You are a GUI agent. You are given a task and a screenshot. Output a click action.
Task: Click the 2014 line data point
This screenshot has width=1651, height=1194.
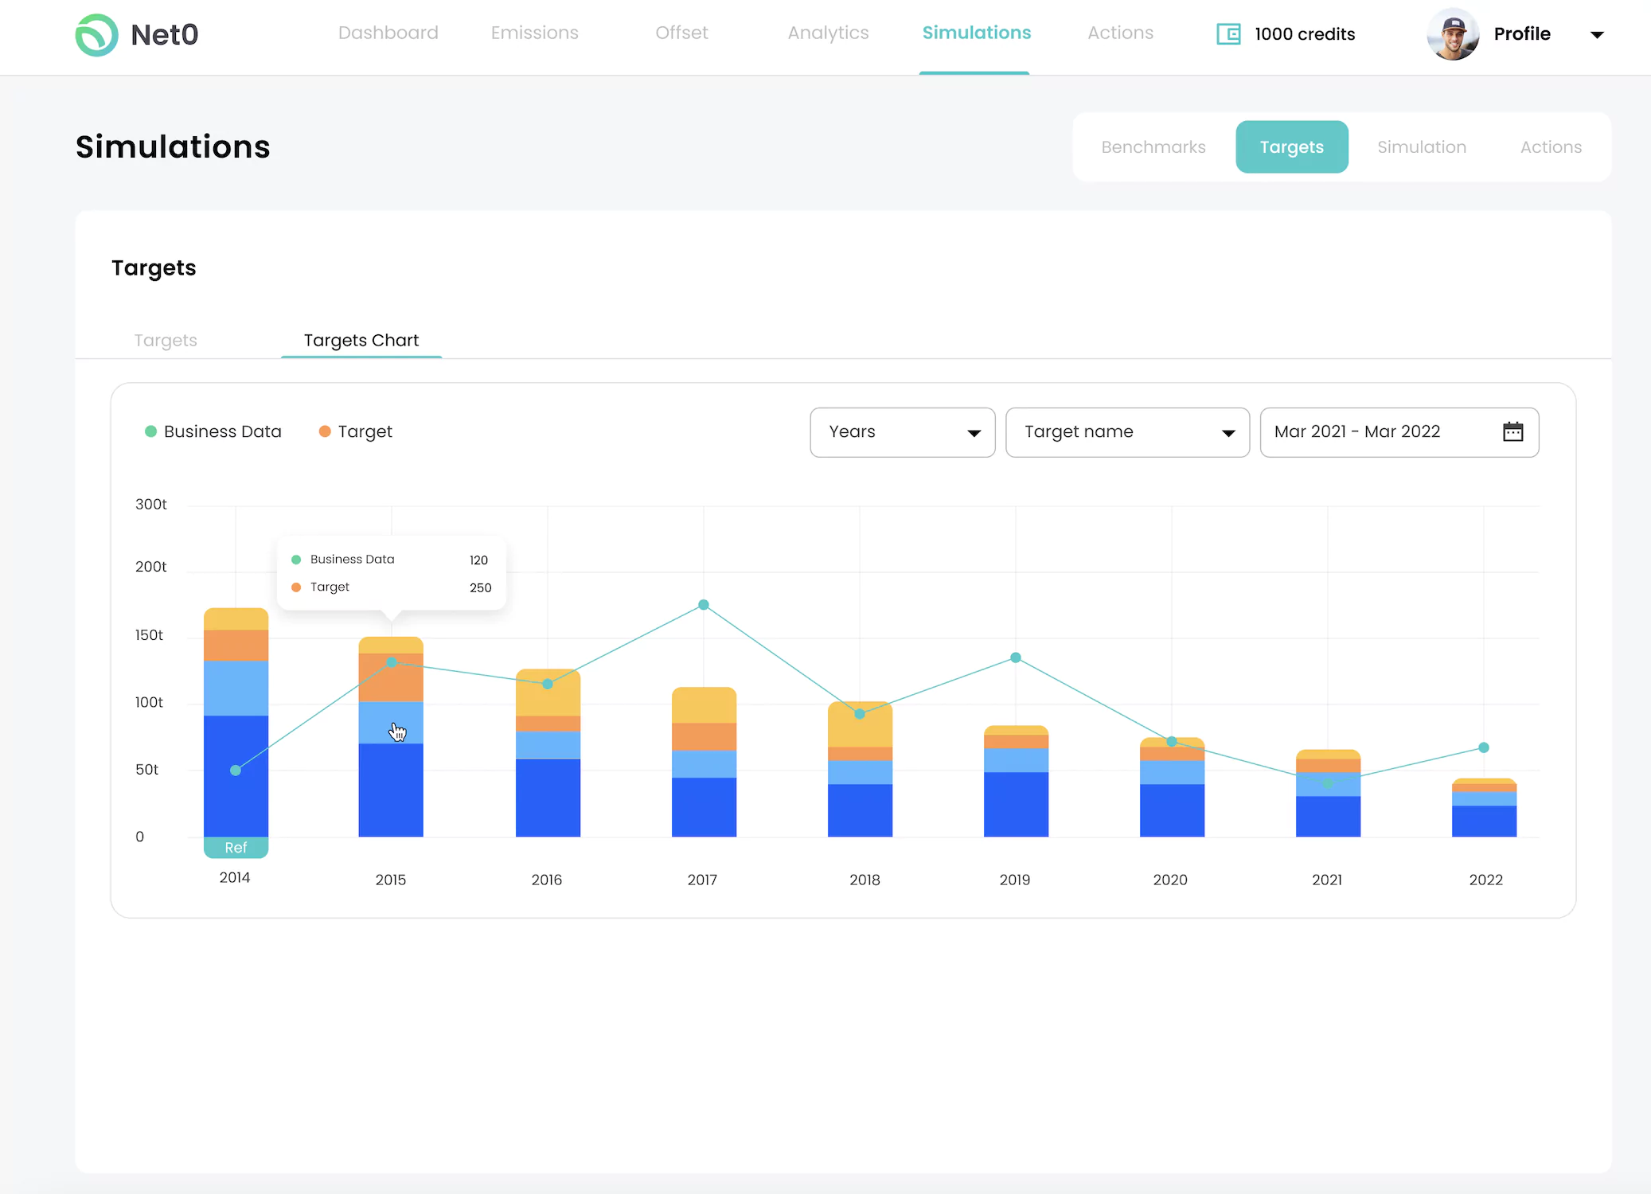coord(236,771)
